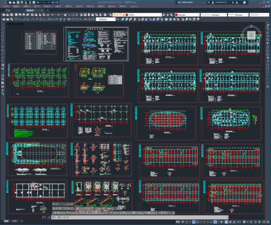Click the title bar search magnifier
Image resolution: width=271 pixels, height=225 pixels.
pos(209,2)
